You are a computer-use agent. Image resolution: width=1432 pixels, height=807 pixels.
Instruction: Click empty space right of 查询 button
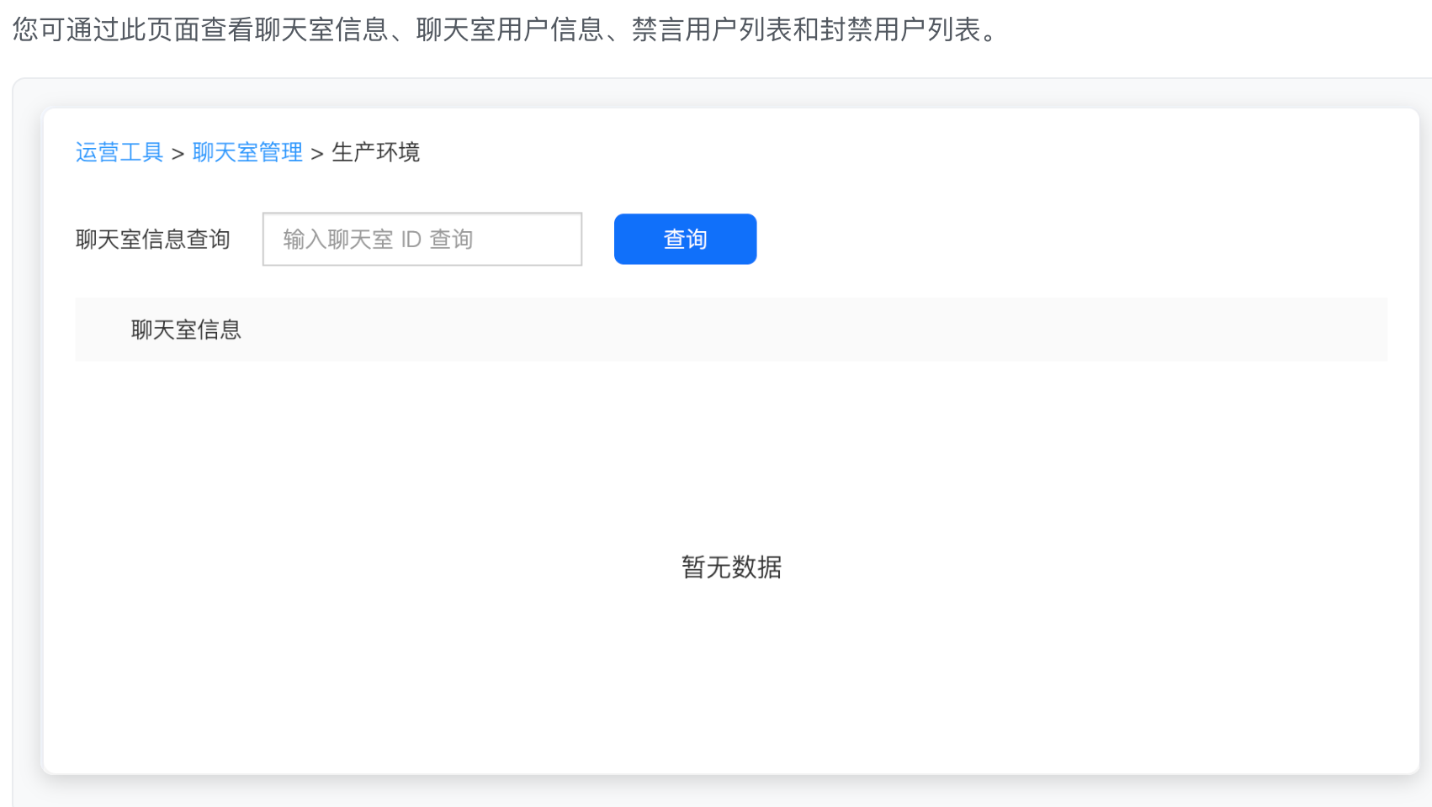point(1010,240)
